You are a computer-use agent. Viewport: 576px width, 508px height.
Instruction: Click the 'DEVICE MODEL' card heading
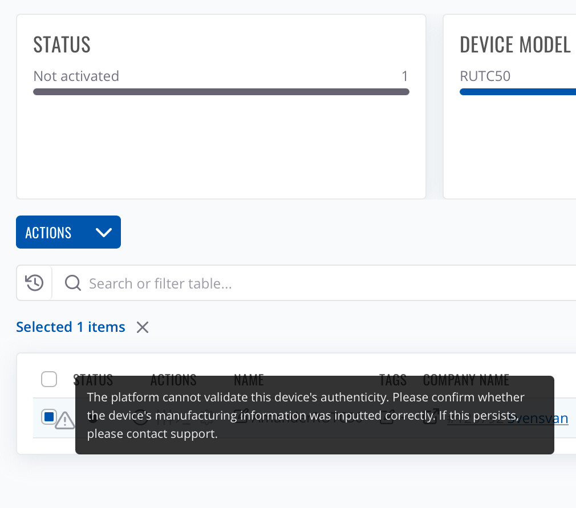pyautogui.click(x=515, y=45)
